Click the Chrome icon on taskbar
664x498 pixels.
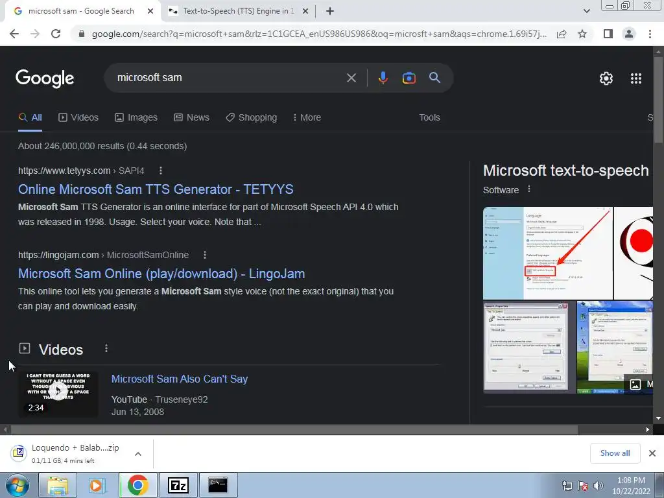(137, 485)
